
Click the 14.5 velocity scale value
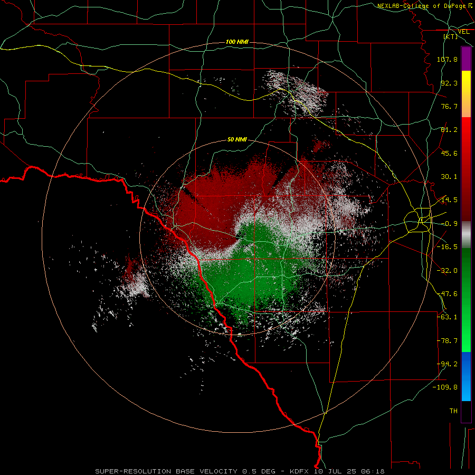(449, 200)
